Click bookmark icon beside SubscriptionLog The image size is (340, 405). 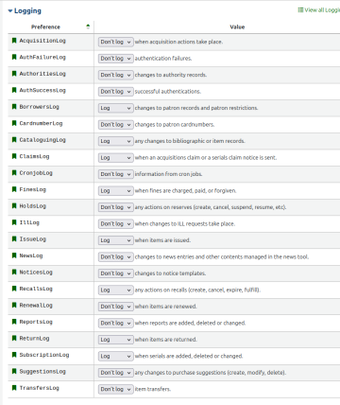click(14, 355)
